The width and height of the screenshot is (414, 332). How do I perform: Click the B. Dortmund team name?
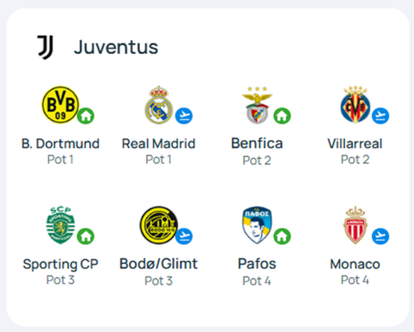pos(60,144)
